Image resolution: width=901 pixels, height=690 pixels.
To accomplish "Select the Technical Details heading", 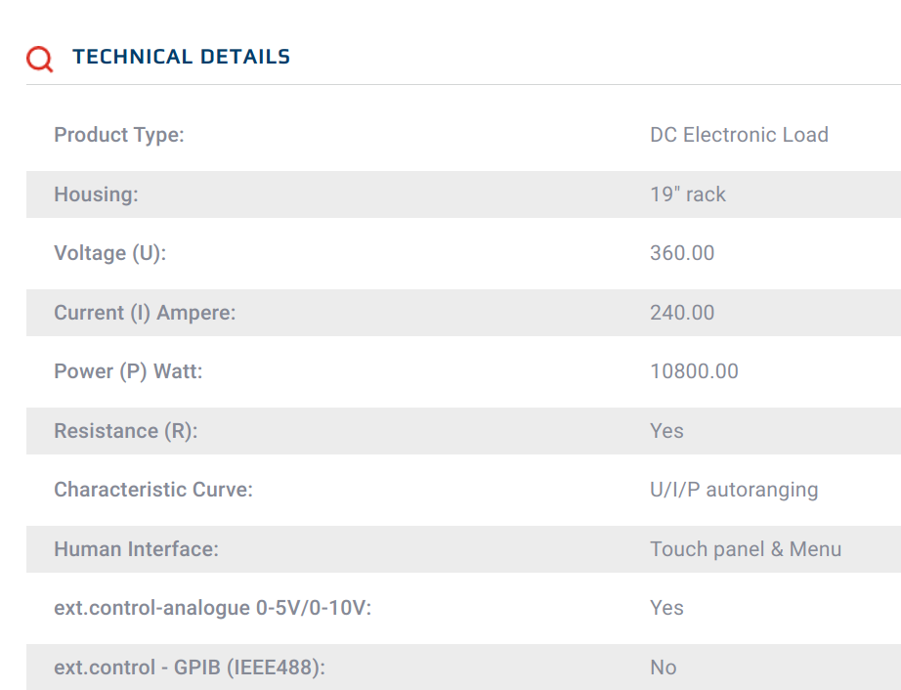I will (181, 57).
